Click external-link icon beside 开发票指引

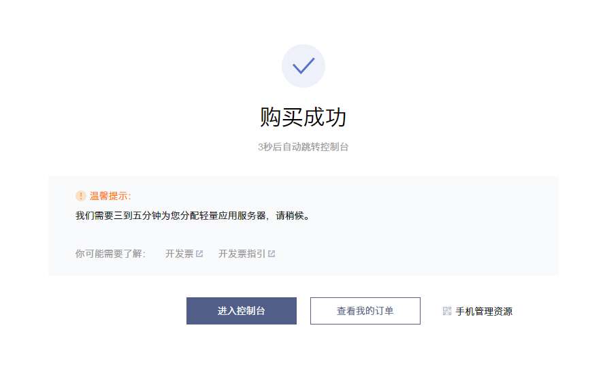[272, 254]
